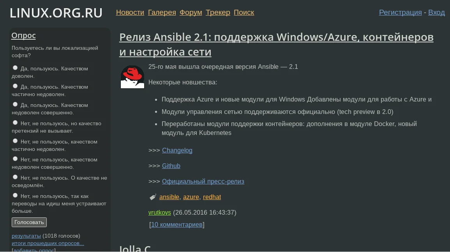Click the date '(26.05.2016 16:43:37)'
This screenshot has height=252, width=450.
pyautogui.click(x=205, y=212)
